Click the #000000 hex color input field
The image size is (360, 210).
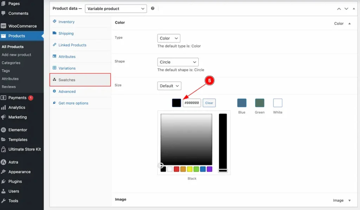192,103
